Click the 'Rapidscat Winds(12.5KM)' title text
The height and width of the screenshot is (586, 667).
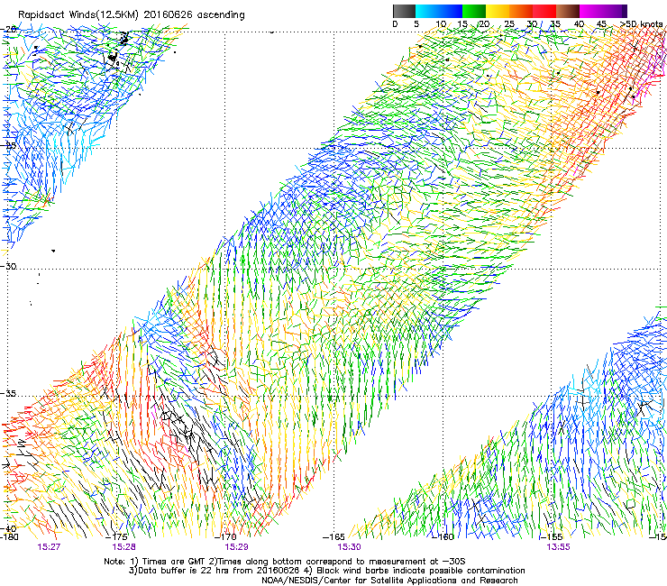pyautogui.click(x=78, y=15)
